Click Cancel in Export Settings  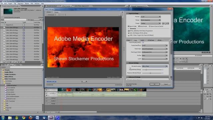[166, 84]
